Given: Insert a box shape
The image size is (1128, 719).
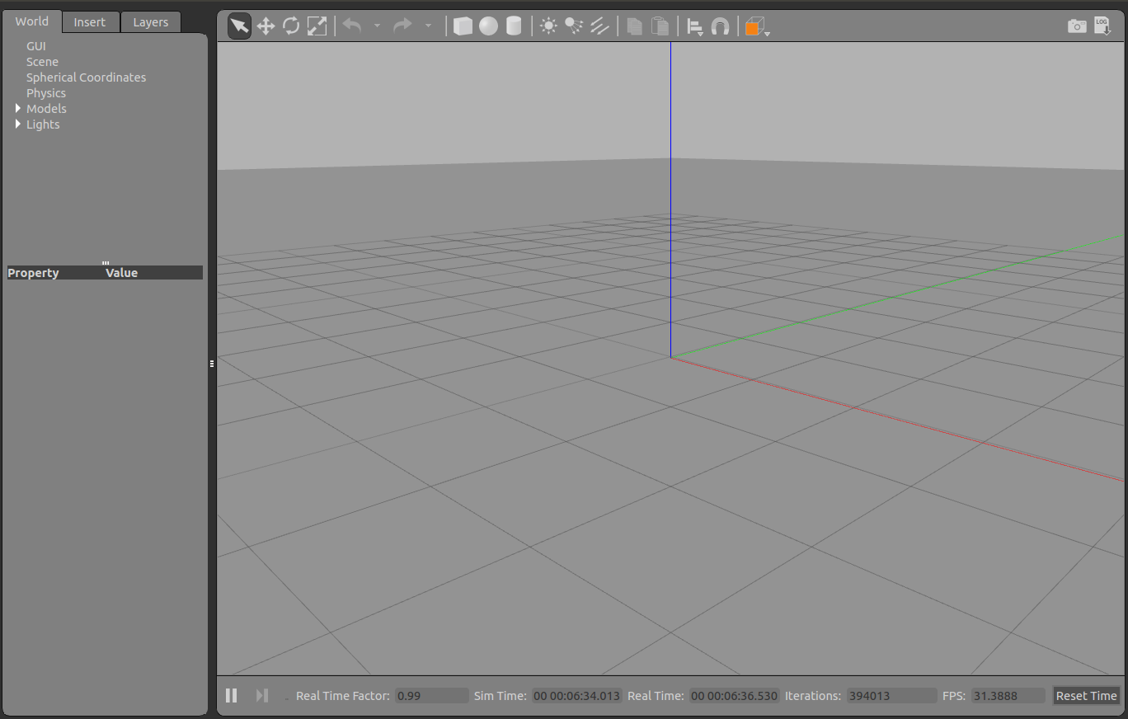Looking at the screenshot, I should [x=463, y=26].
